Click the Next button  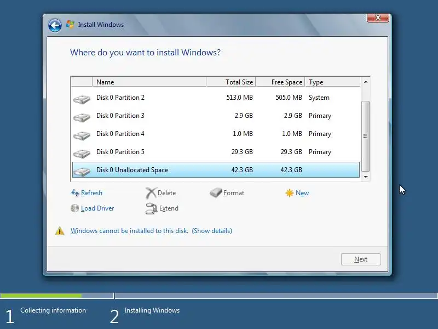point(361,259)
